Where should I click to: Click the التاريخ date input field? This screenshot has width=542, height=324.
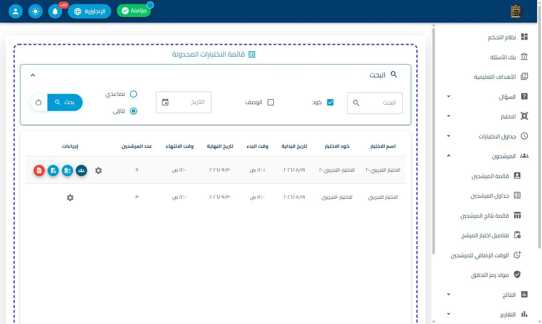[x=184, y=102]
